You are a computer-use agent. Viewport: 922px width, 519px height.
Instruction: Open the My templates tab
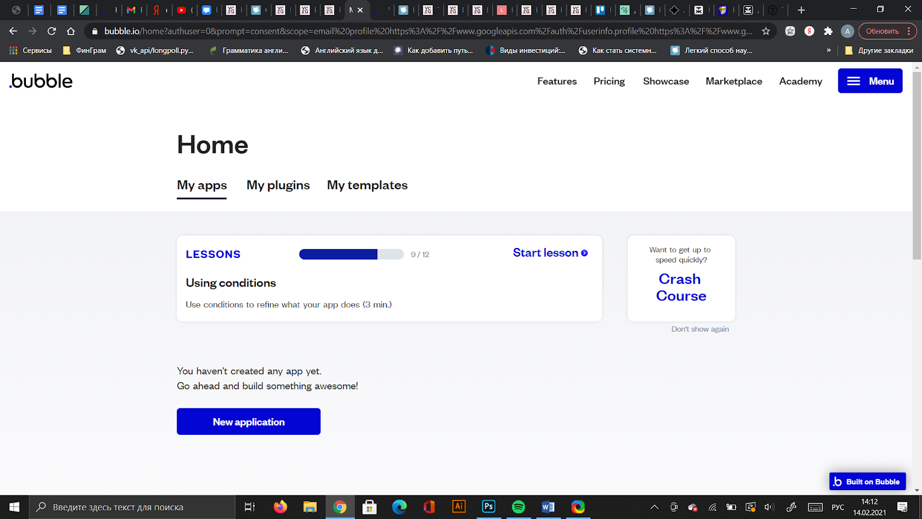coord(367,185)
